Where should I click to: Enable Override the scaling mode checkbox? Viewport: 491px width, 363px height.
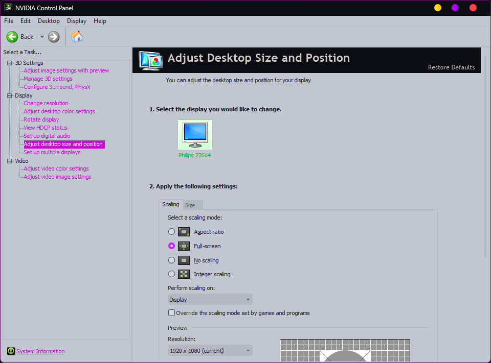(x=172, y=313)
